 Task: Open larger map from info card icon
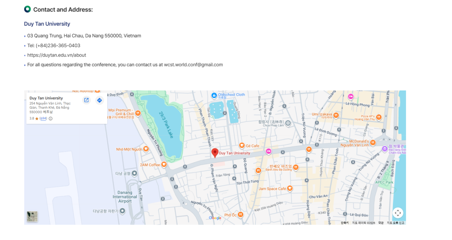tap(87, 100)
